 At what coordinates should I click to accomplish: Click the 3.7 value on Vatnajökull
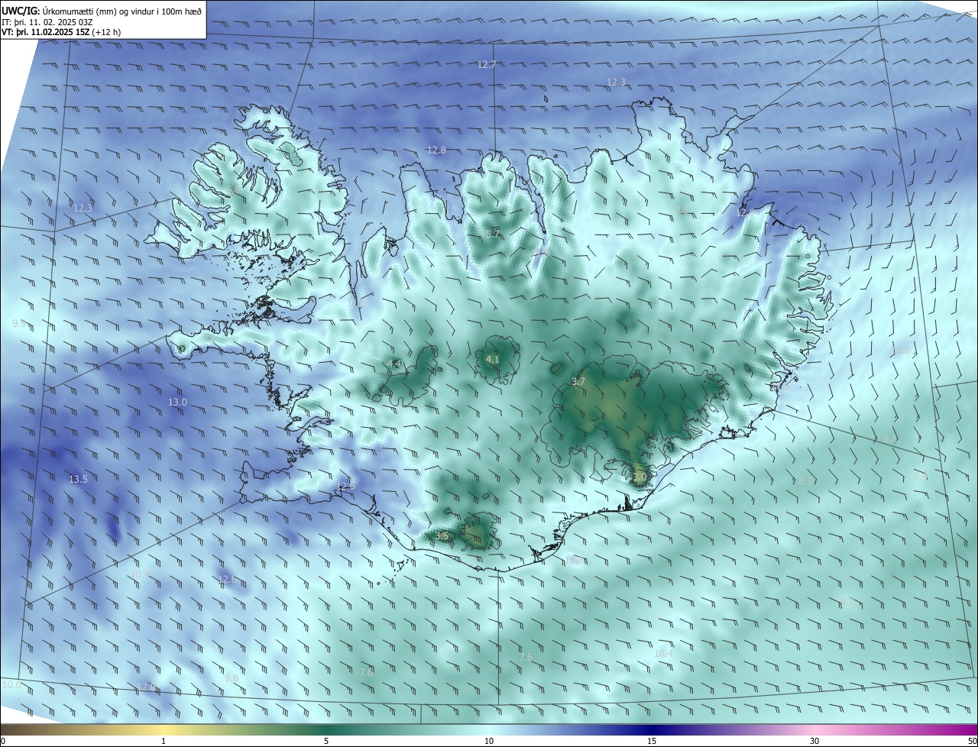(578, 382)
